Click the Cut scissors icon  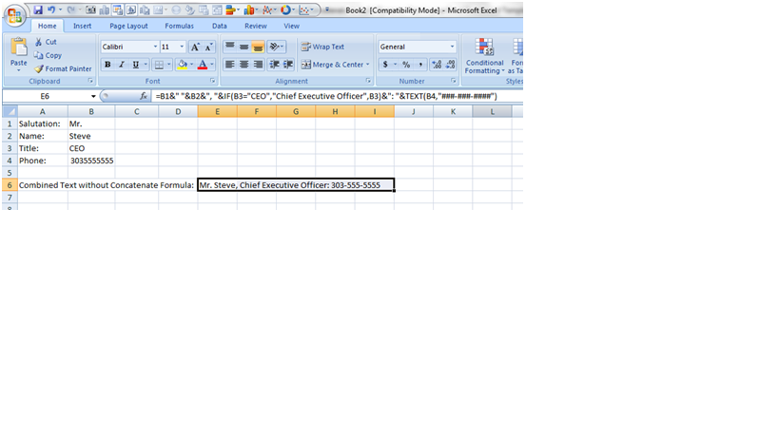tap(39, 43)
